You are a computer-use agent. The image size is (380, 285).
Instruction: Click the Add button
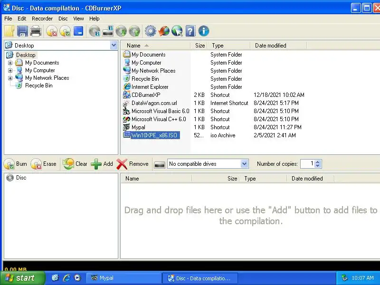(102, 164)
